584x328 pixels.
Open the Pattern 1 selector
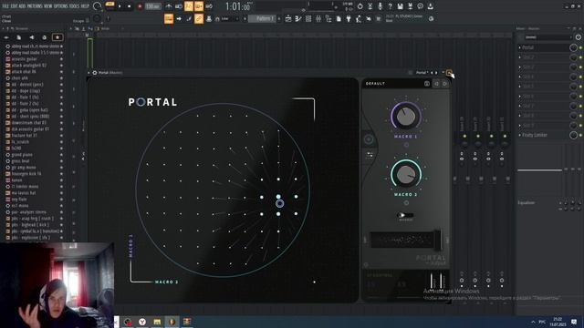click(x=262, y=18)
